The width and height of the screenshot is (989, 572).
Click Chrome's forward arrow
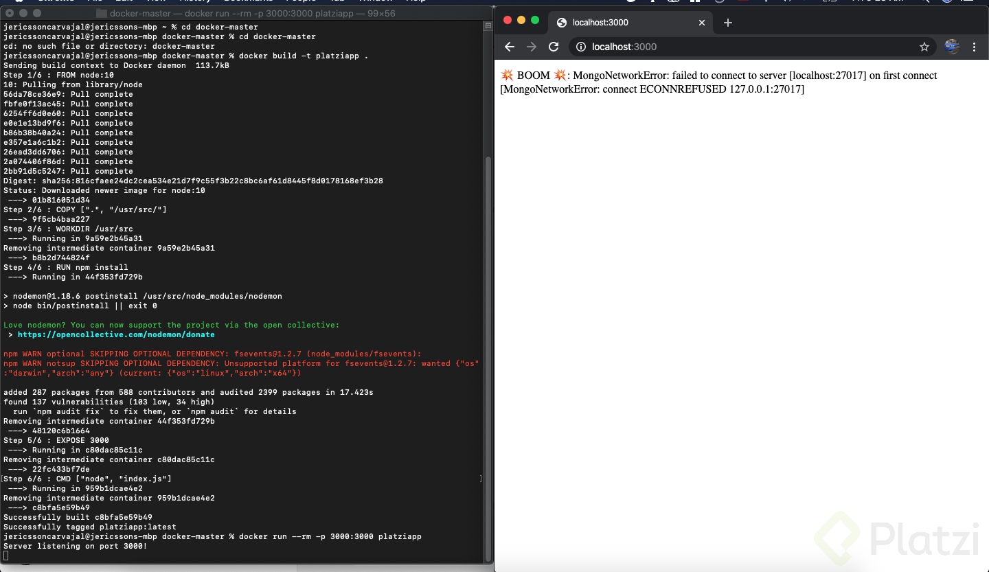pyautogui.click(x=532, y=47)
